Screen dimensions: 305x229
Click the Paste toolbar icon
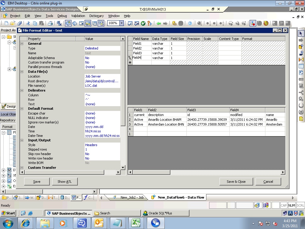pos(41,23)
